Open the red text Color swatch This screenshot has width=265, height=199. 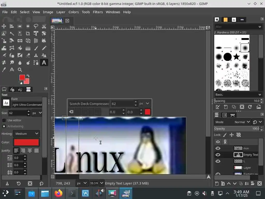pyautogui.click(x=26, y=142)
